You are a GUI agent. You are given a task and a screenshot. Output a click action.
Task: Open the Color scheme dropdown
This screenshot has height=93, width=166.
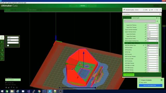coord(75,10)
